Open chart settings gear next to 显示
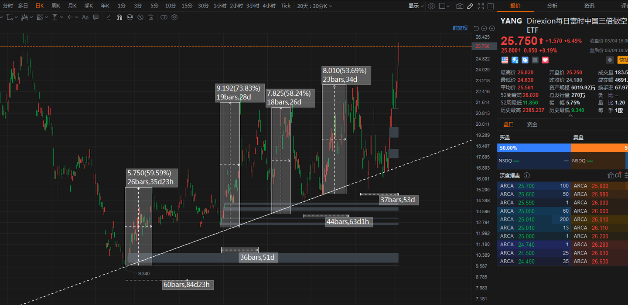This screenshot has width=628, height=305. click(431, 6)
